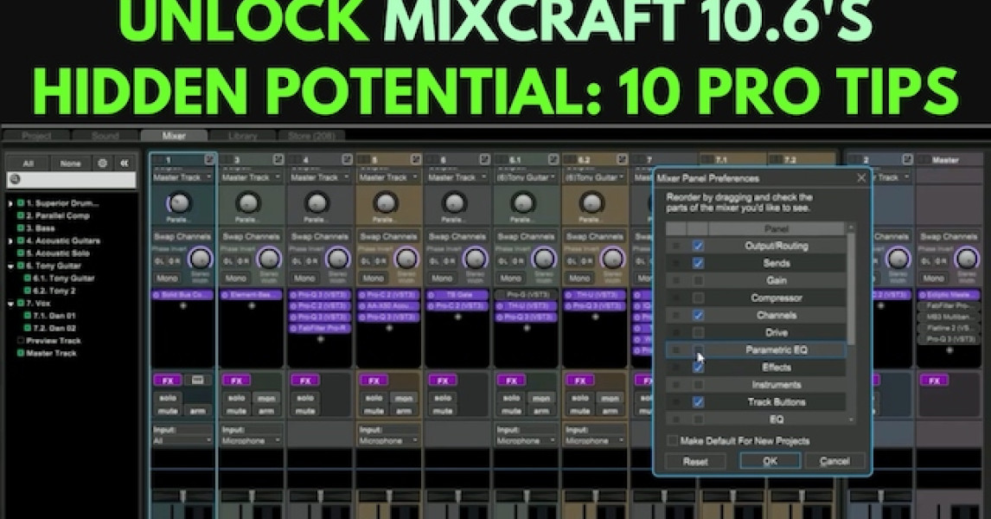The image size is (991, 519).
Task: Enable the Gain panel checkbox
Action: 698,280
